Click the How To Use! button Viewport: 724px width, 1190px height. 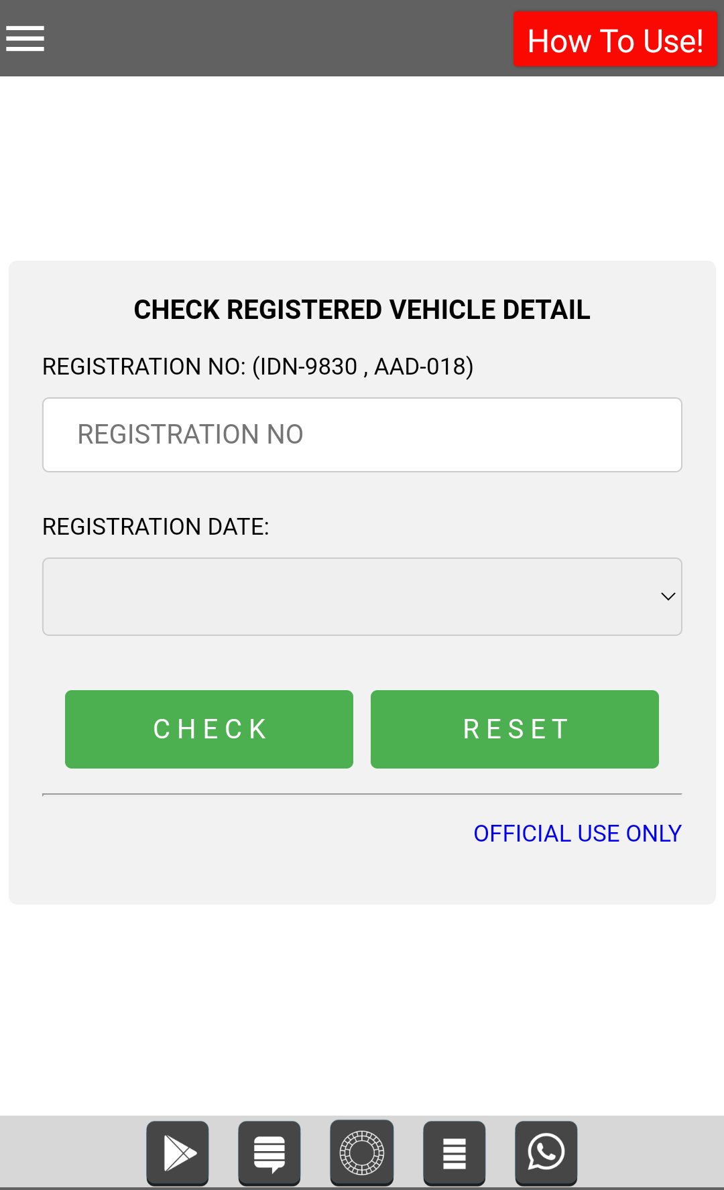[615, 40]
